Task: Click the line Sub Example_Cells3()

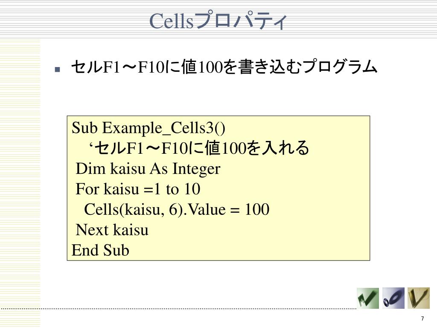Action: [149, 128]
